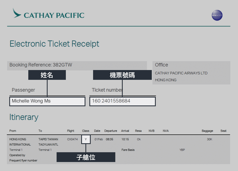Click the "Ticket number" label
Image resolution: width=238 pixels, height=171 pixels.
[x=107, y=90]
